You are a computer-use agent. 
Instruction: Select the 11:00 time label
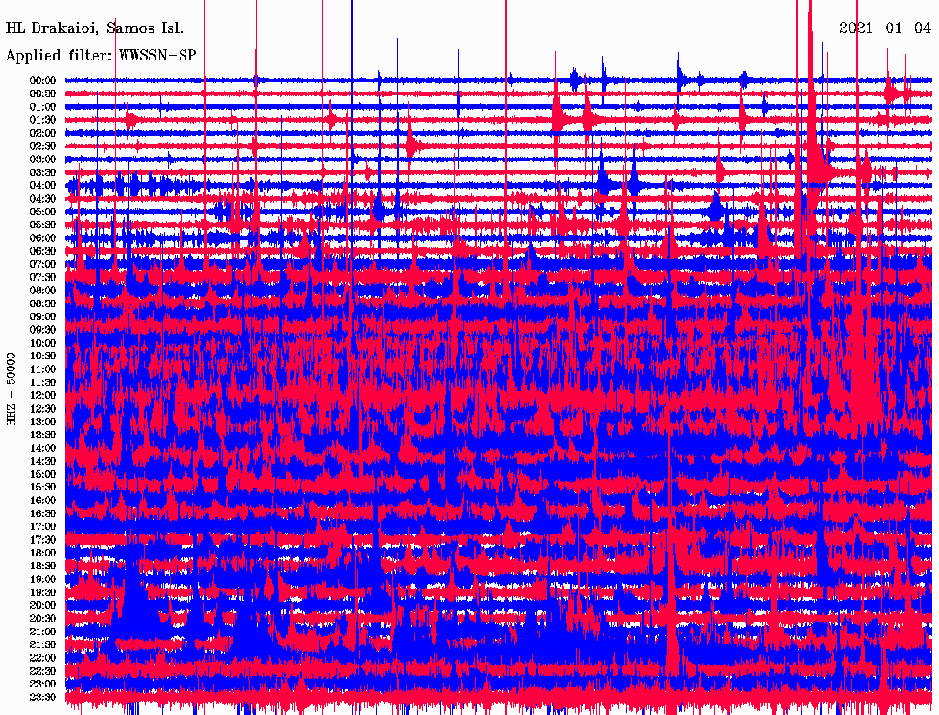42,368
